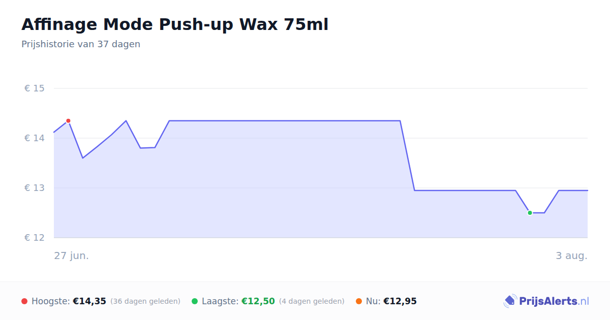Click the 4 dagen geleden note
610x320 pixels.
[x=312, y=301]
